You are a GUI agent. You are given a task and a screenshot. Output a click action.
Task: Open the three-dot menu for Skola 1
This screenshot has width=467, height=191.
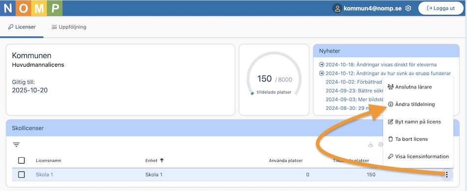click(447, 175)
